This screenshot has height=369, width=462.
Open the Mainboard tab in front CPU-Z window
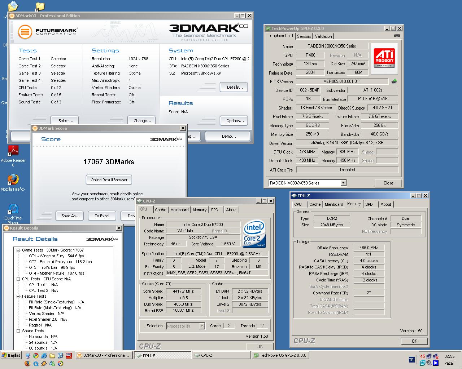(x=179, y=210)
